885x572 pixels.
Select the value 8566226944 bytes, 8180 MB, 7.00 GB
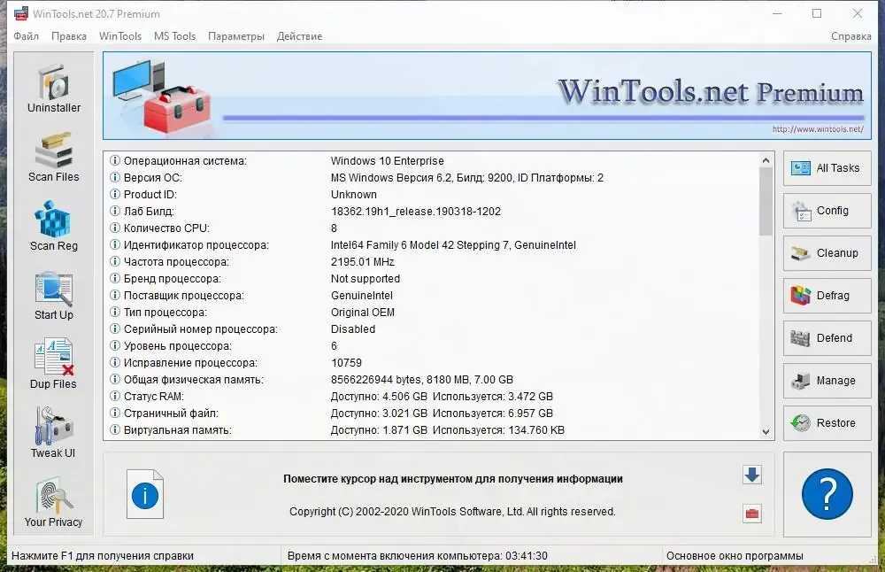coord(421,380)
